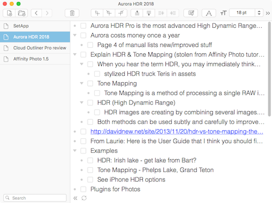This screenshot has width=272, height=203.
Task: Collapse the Examples outline group
Action: click(x=75, y=151)
